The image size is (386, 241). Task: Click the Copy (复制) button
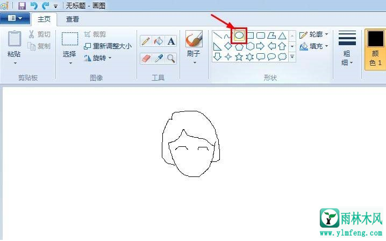pos(39,46)
